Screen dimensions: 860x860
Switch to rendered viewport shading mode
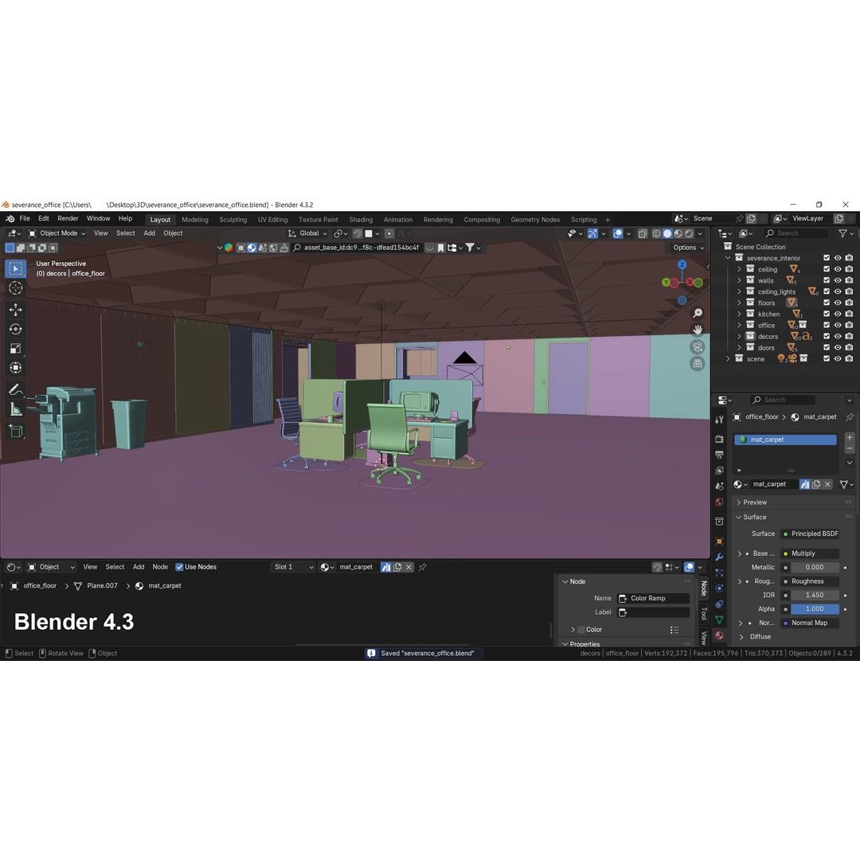click(x=689, y=233)
